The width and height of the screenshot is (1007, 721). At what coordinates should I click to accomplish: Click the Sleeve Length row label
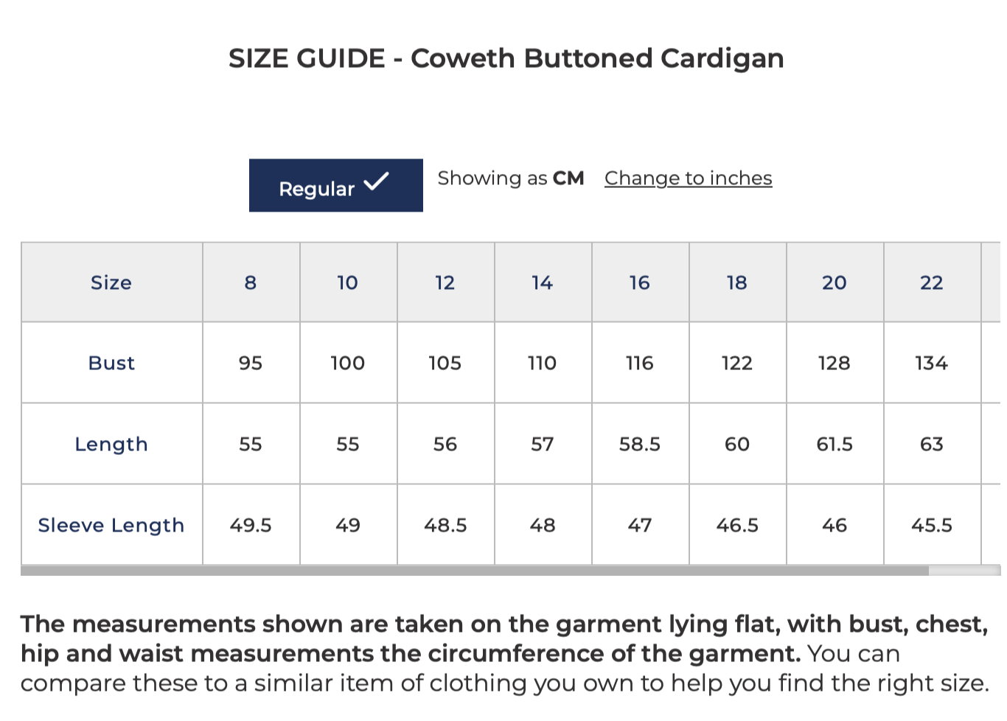pyautogui.click(x=111, y=525)
